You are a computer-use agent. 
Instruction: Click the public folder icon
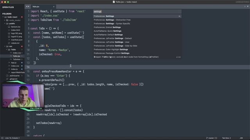click(7, 23)
